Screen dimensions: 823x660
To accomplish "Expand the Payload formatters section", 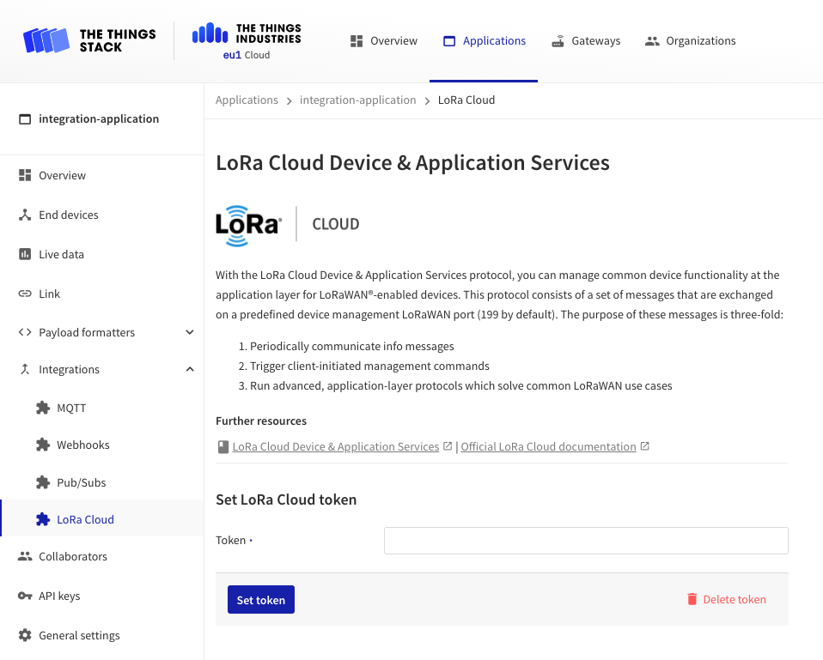I will pyautogui.click(x=190, y=332).
